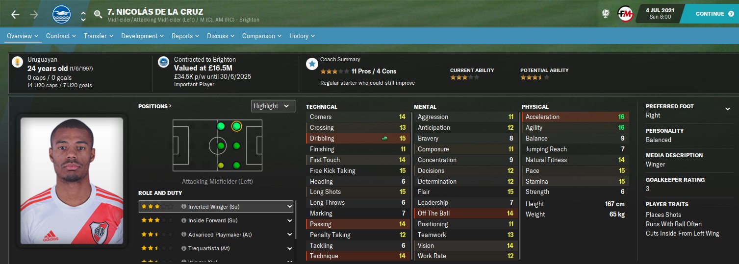The height and width of the screenshot is (264, 739).
Task: Open the Highlight dropdown
Action: point(273,106)
